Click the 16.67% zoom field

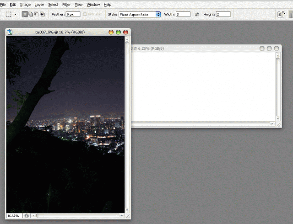coord(14,216)
